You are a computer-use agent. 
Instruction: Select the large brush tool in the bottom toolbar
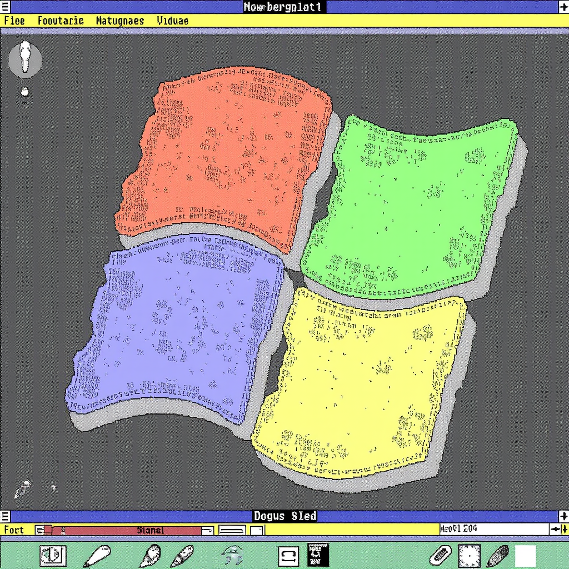point(97,555)
